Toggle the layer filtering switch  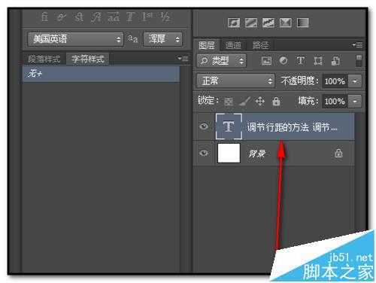pos(359,61)
